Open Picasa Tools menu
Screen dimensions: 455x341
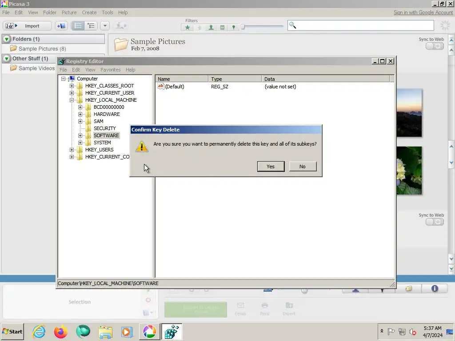(x=108, y=12)
